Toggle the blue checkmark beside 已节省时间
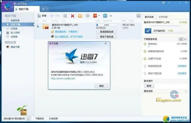191x123 pixels. 148,31
